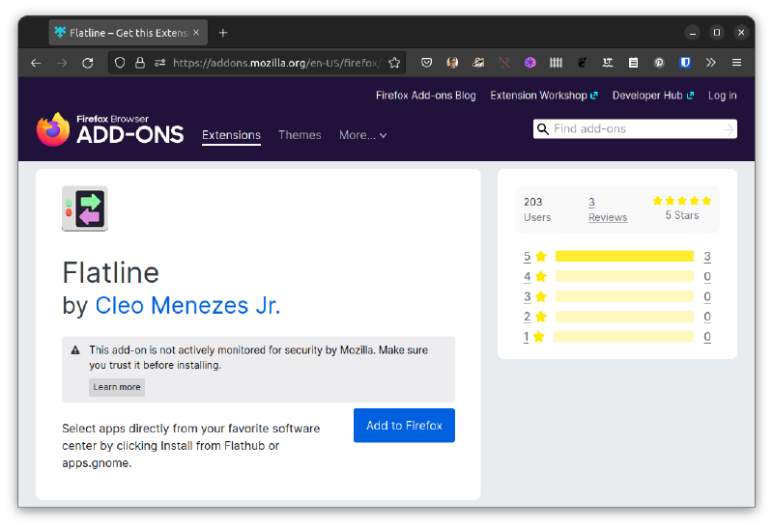Show more extensions via overflow chevron

click(711, 63)
